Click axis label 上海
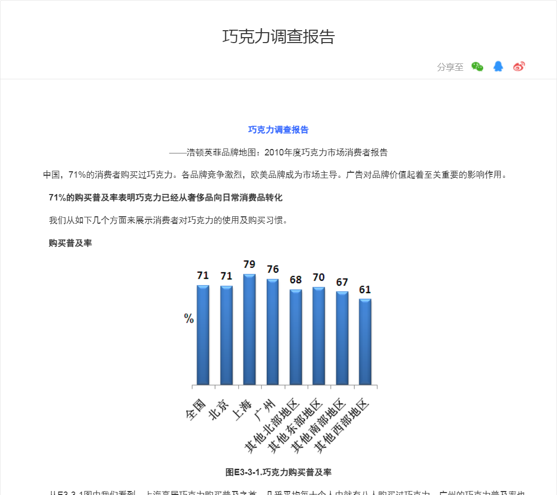Screen dimensions: 557x495 [242, 410]
